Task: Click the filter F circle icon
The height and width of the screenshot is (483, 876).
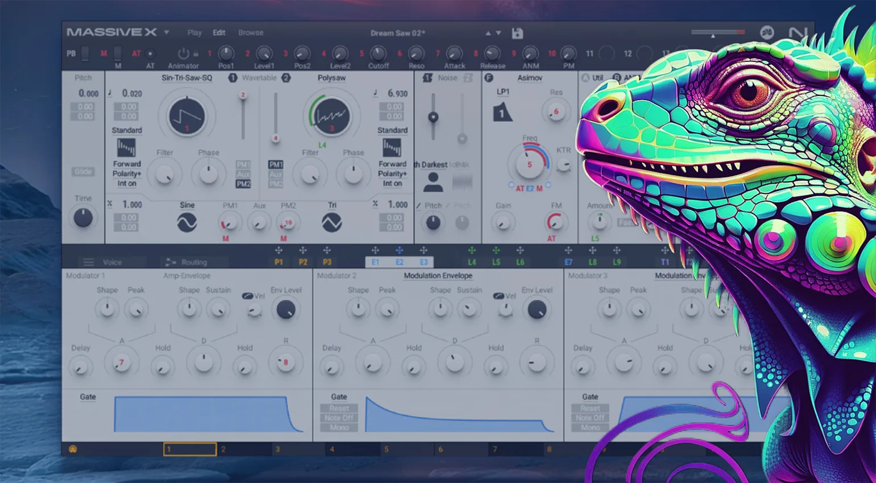Action: pos(489,78)
